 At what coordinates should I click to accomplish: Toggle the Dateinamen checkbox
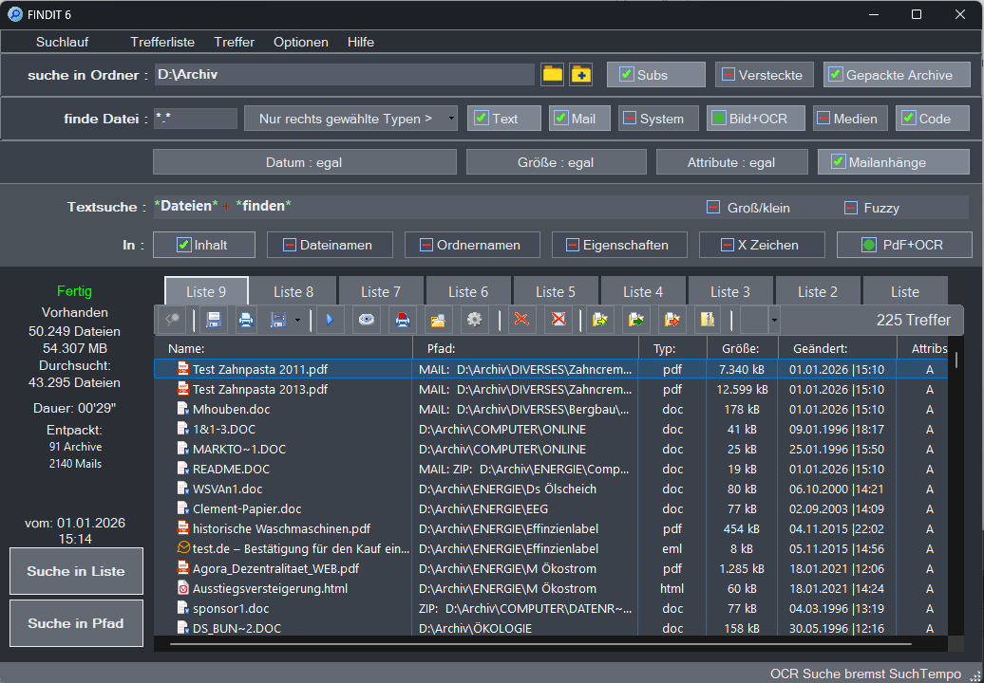pos(290,245)
